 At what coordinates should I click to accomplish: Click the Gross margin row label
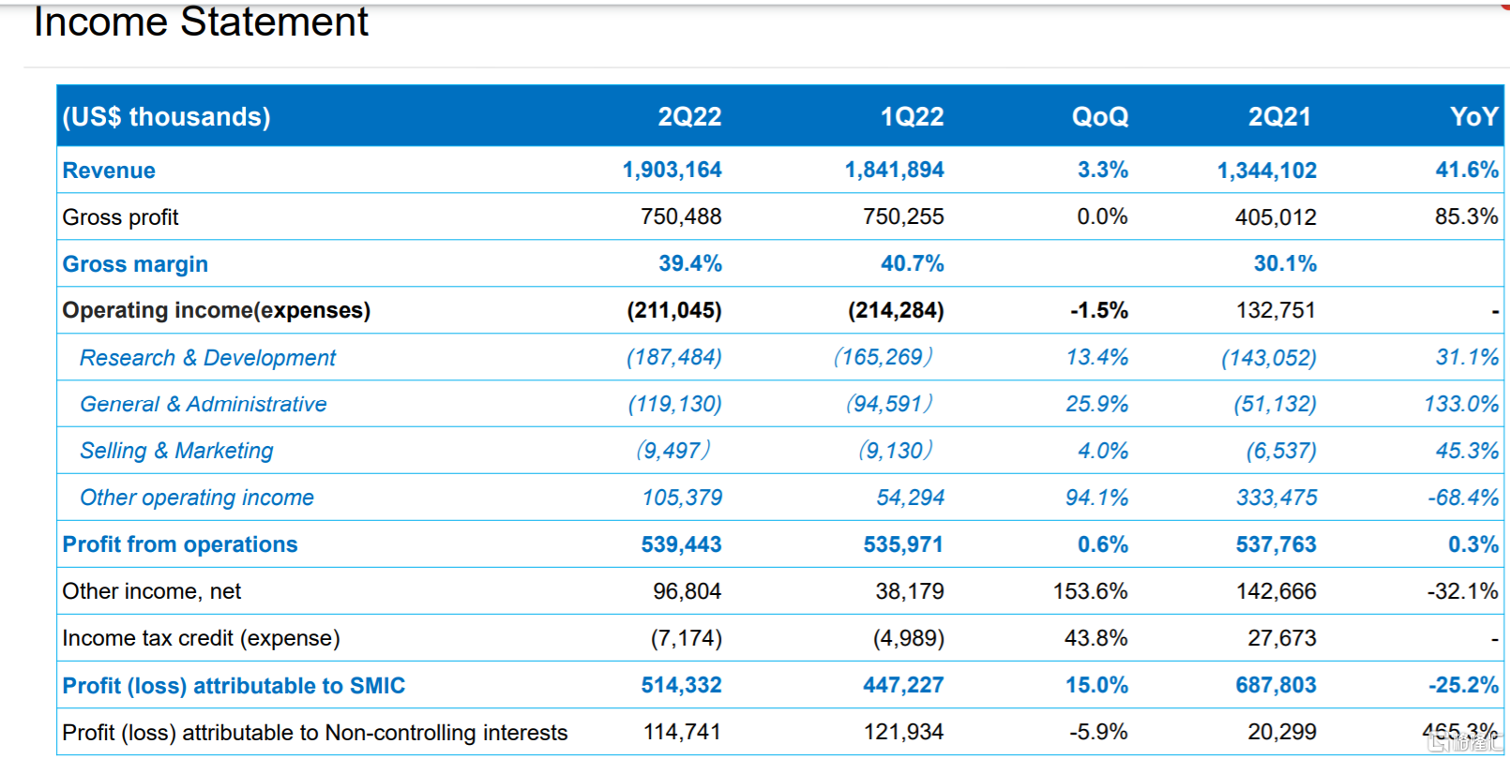pyautogui.click(x=135, y=264)
